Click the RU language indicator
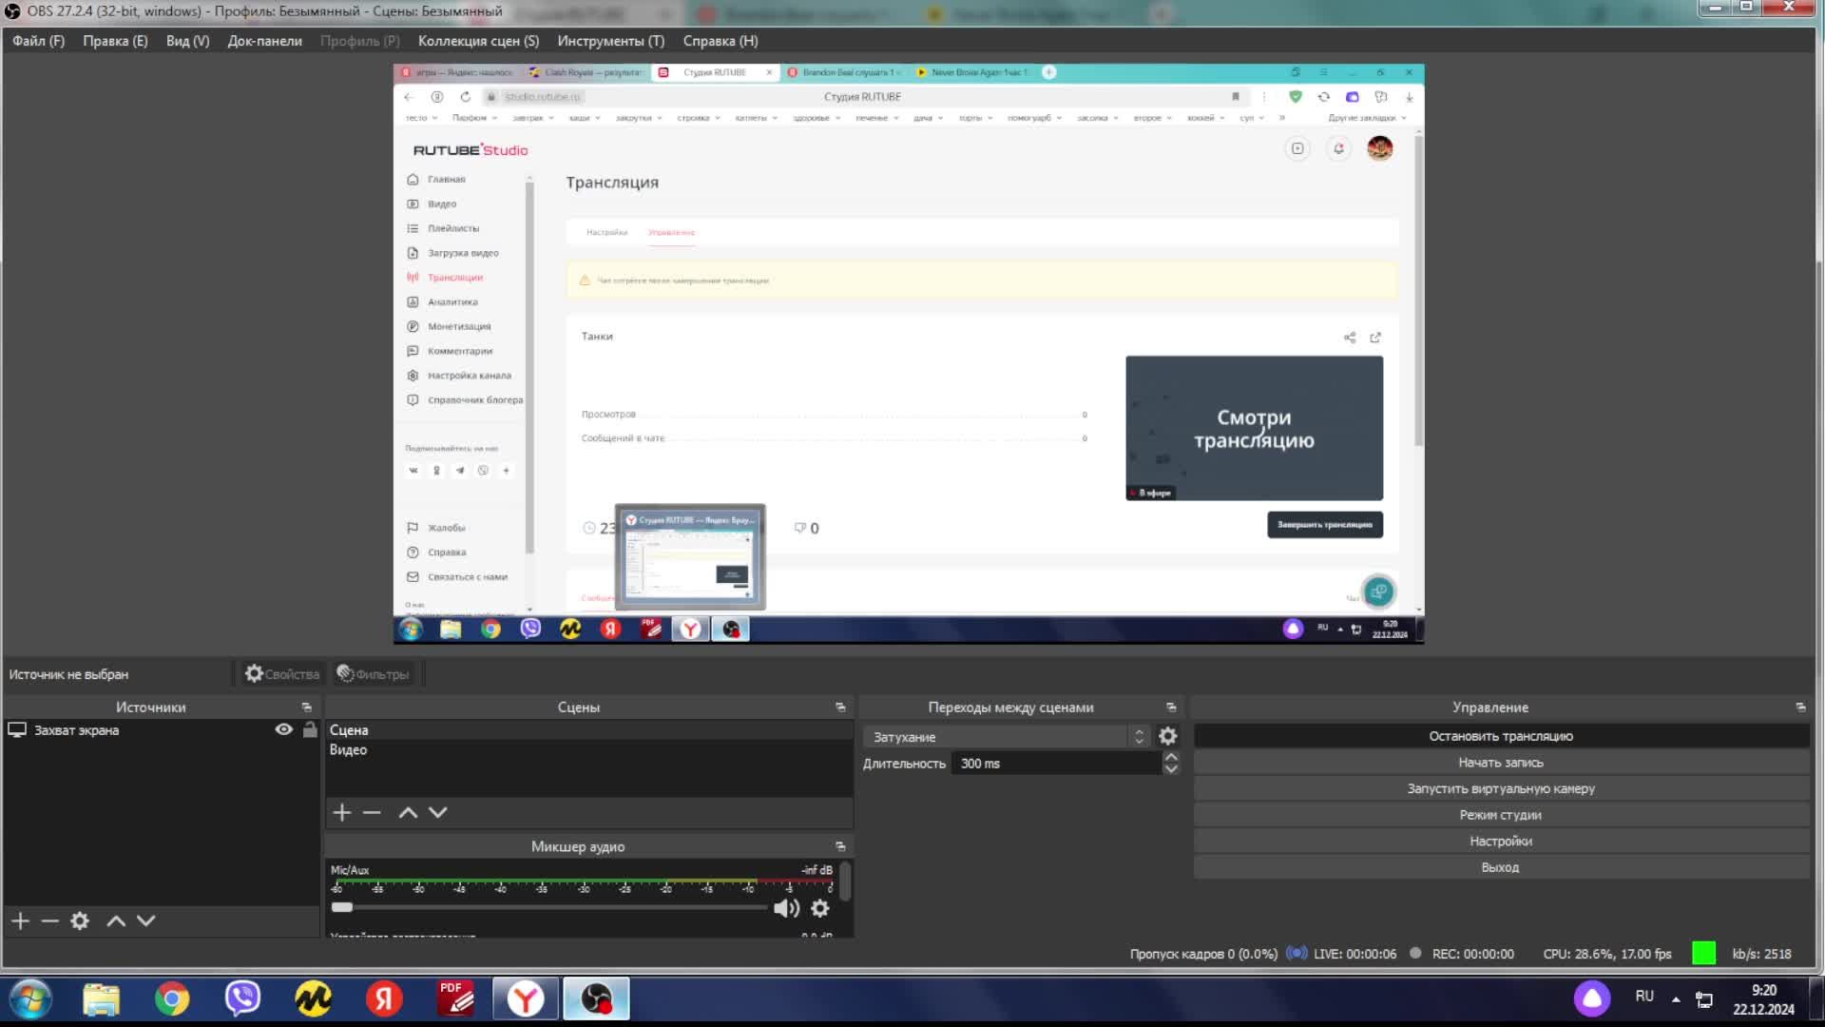Image resolution: width=1825 pixels, height=1027 pixels. tap(1644, 997)
